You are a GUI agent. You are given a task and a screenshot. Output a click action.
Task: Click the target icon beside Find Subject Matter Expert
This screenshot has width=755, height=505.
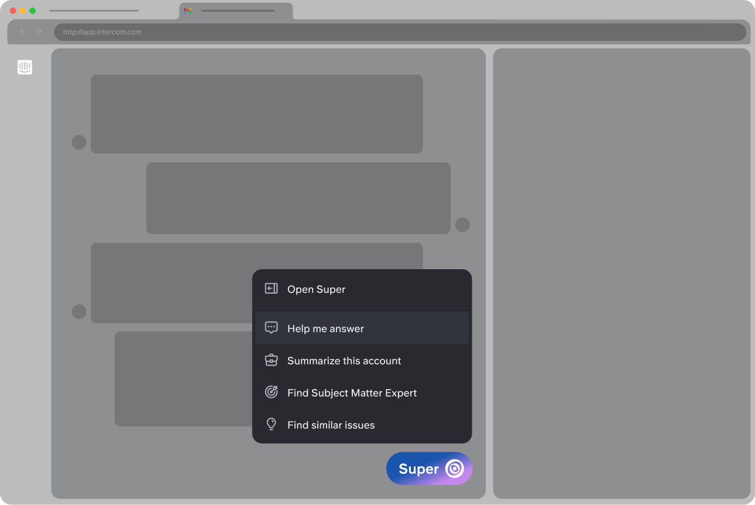[271, 392]
